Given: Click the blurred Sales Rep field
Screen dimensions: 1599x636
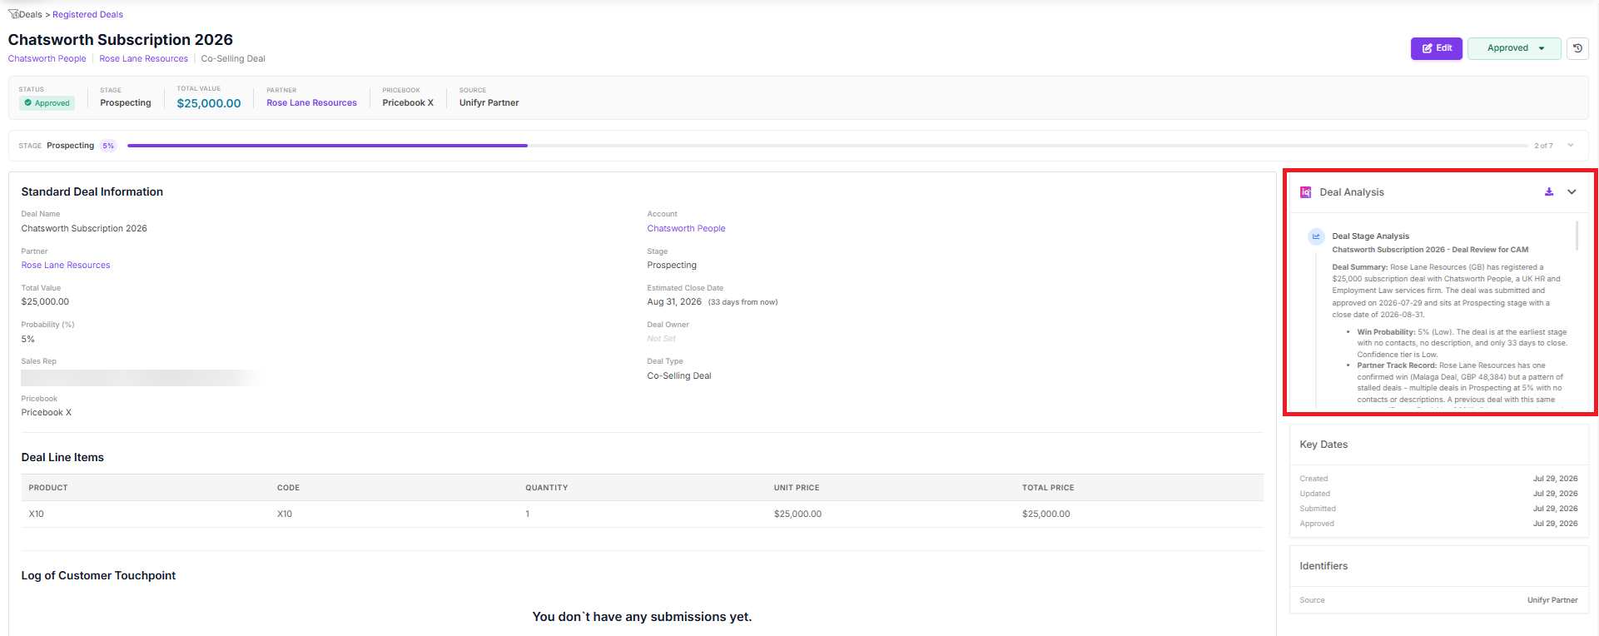Looking at the screenshot, I should pos(142,378).
